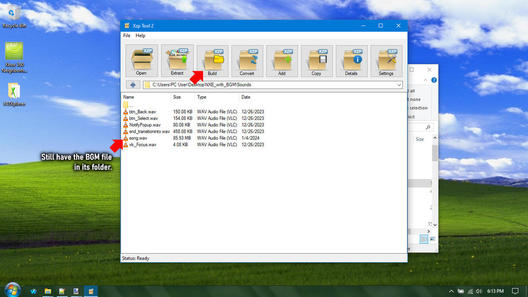
Task: Click scrollbar down arrow in background Explorer window
Action: [x=435, y=225]
